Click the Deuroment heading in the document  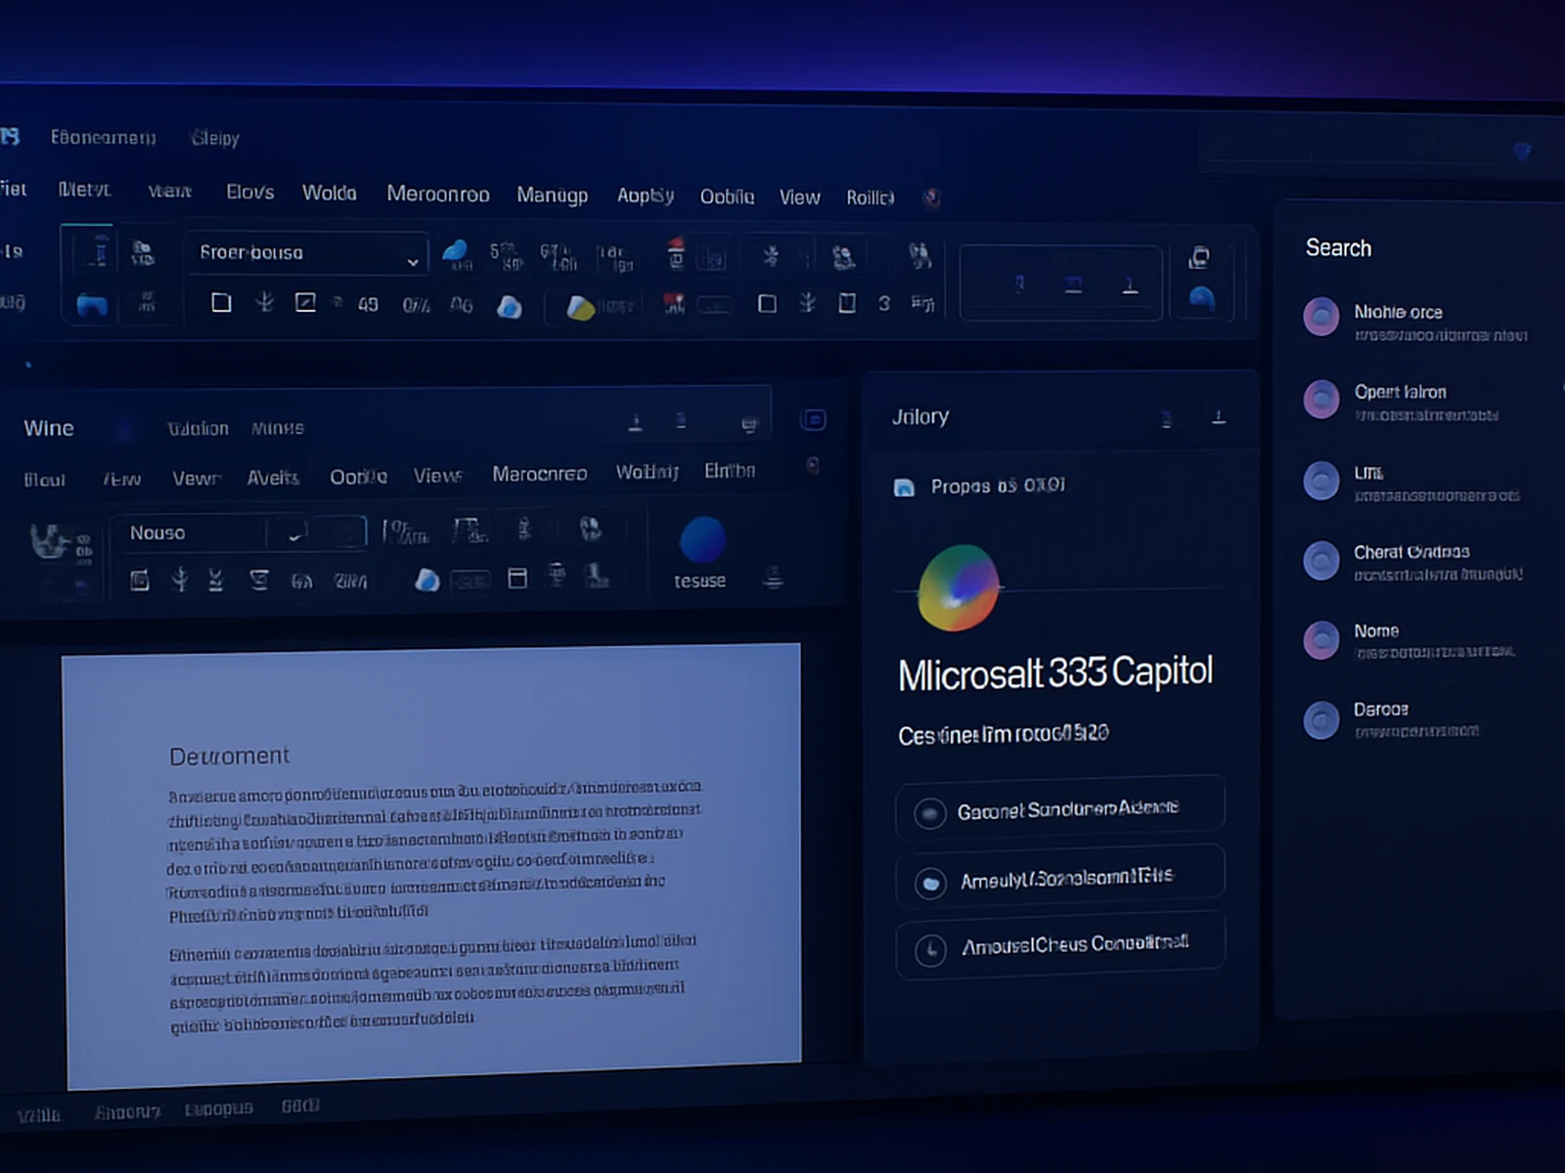[230, 757]
